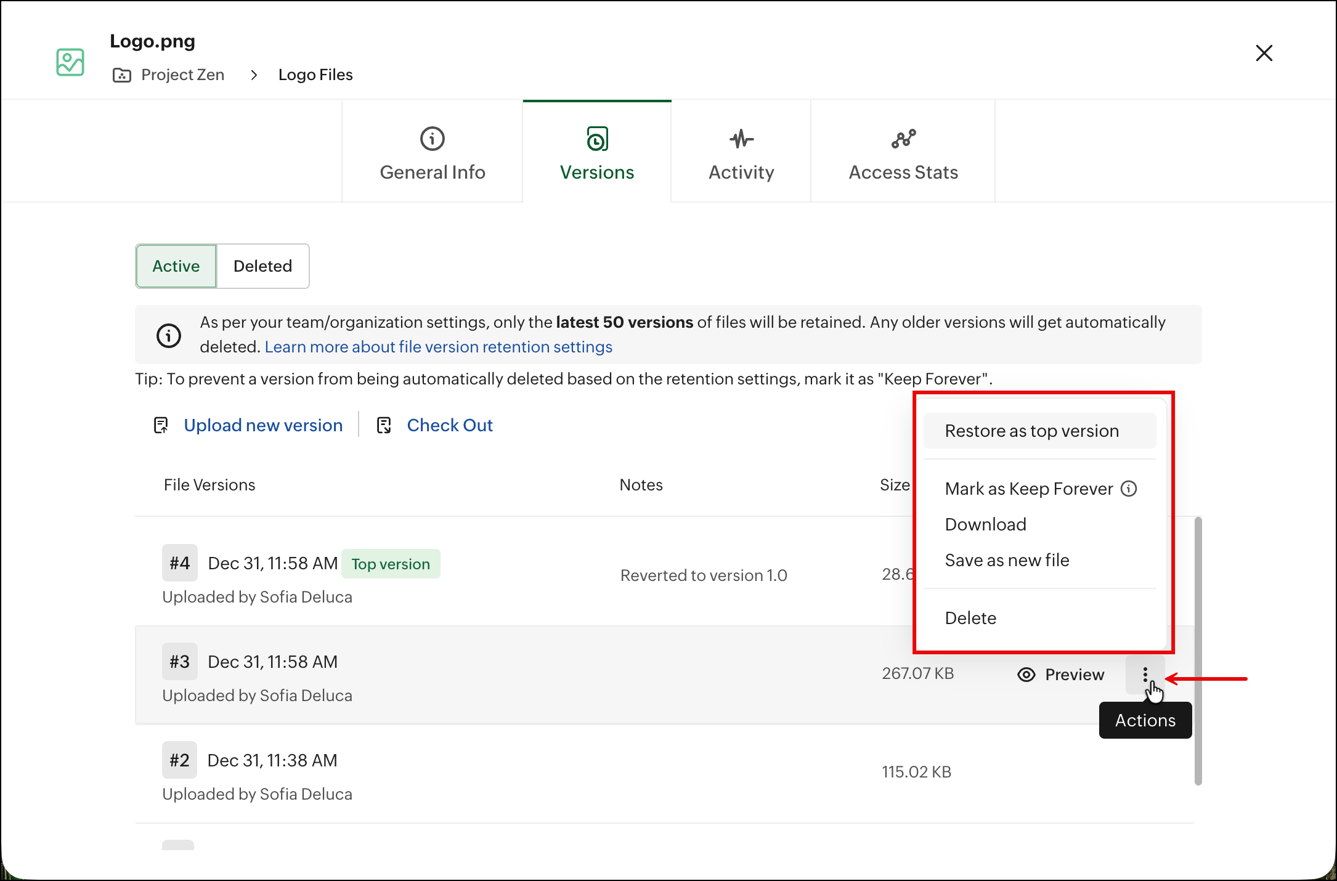Click the General Info circle icon
1337x881 pixels.
432,139
